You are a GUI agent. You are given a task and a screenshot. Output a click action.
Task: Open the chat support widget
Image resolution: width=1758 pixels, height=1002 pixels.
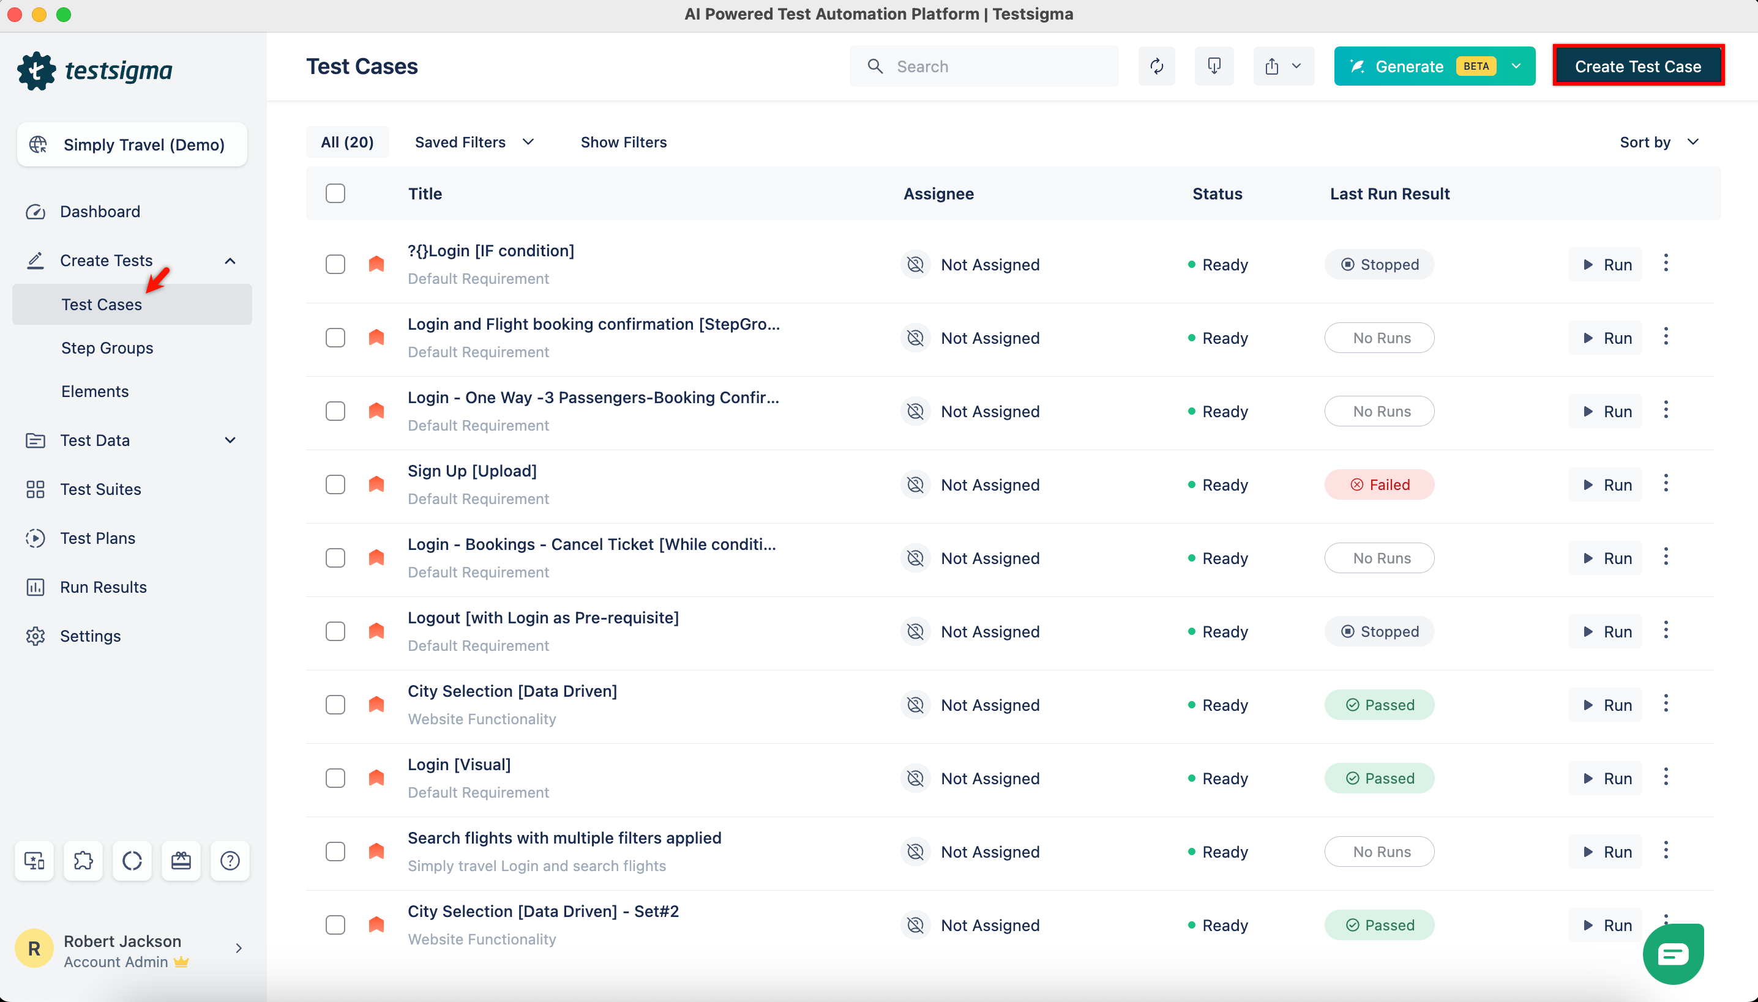1673,954
